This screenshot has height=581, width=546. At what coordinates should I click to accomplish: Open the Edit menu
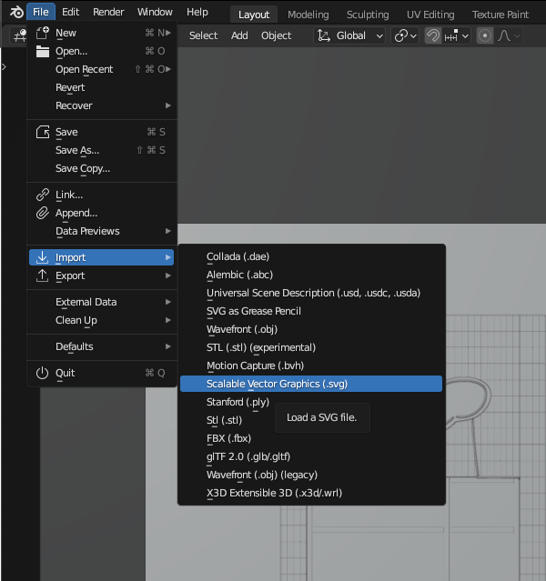pyautogui.click(x=70, y=12)
